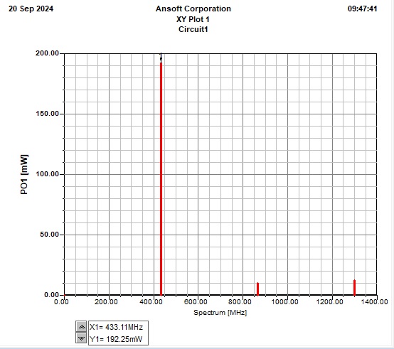Click the marker down arrow button

(x=81, y=338)
